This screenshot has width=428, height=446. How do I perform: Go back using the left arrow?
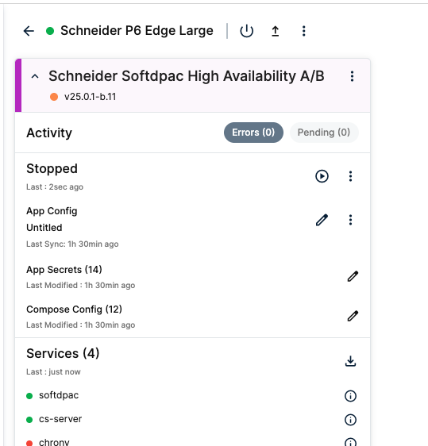[x=29, y=31]
